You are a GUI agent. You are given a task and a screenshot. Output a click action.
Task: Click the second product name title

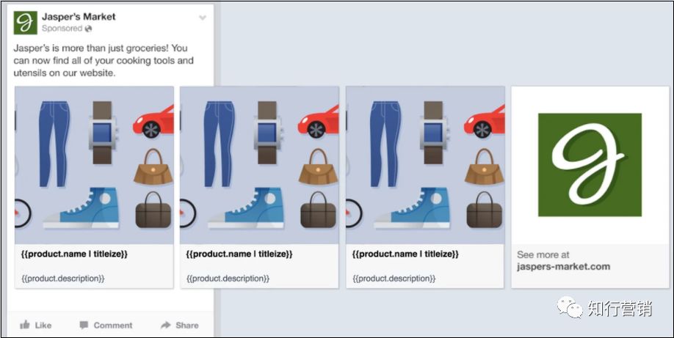click(239, 254)
